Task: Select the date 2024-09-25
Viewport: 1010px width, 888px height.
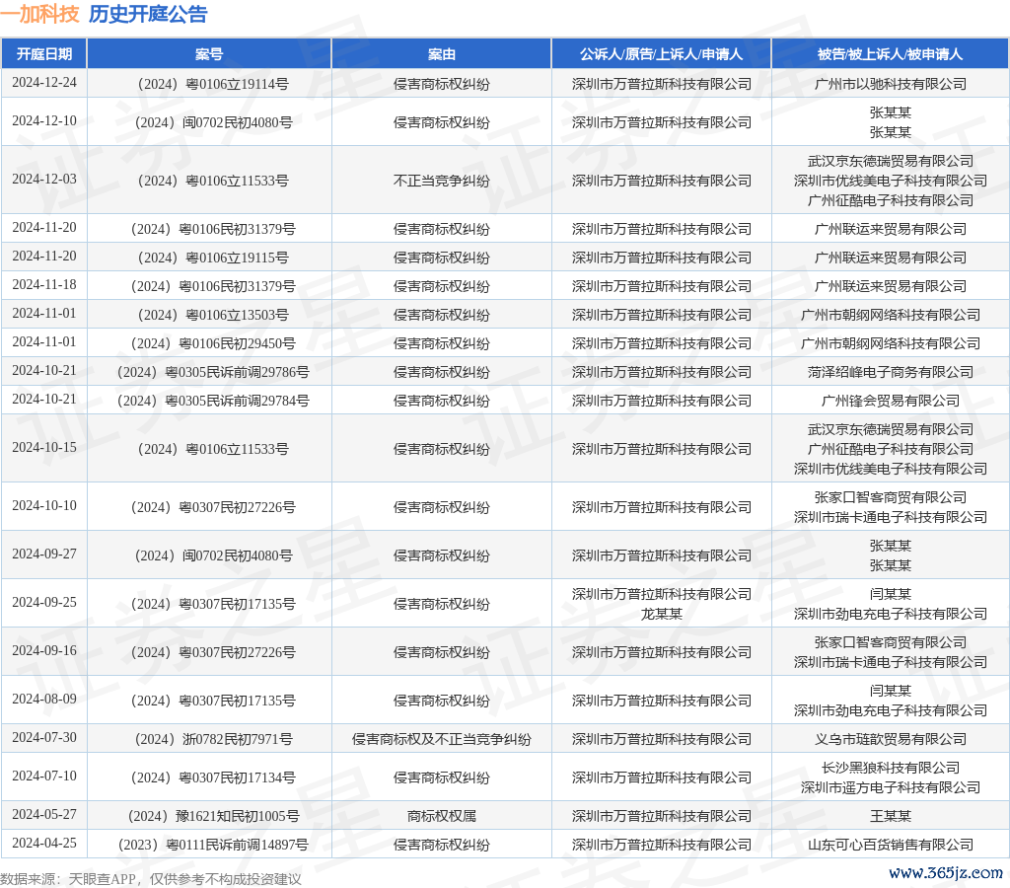Action: [x=43, y=603]
